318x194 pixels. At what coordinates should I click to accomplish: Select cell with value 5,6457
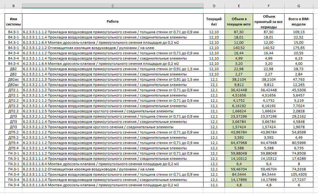click(299, 95)
